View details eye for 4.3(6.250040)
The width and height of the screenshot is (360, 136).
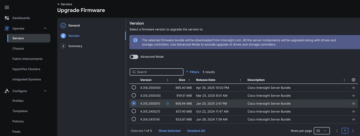click(353, 88)
